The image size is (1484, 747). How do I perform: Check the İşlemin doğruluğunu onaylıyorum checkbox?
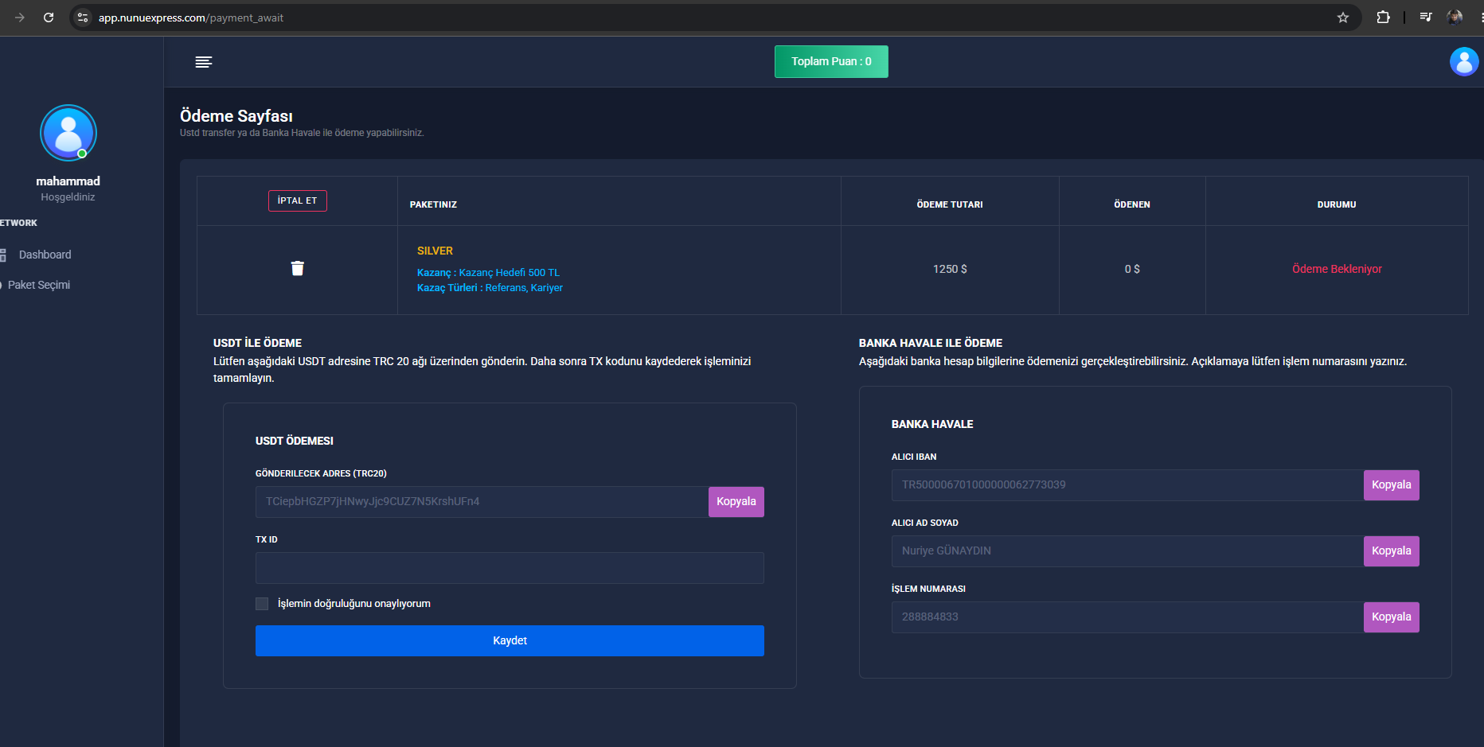coord(262,604)
